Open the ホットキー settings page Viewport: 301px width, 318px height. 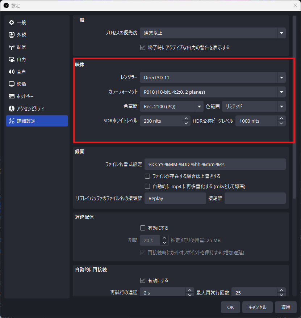[x=37, y=96]
